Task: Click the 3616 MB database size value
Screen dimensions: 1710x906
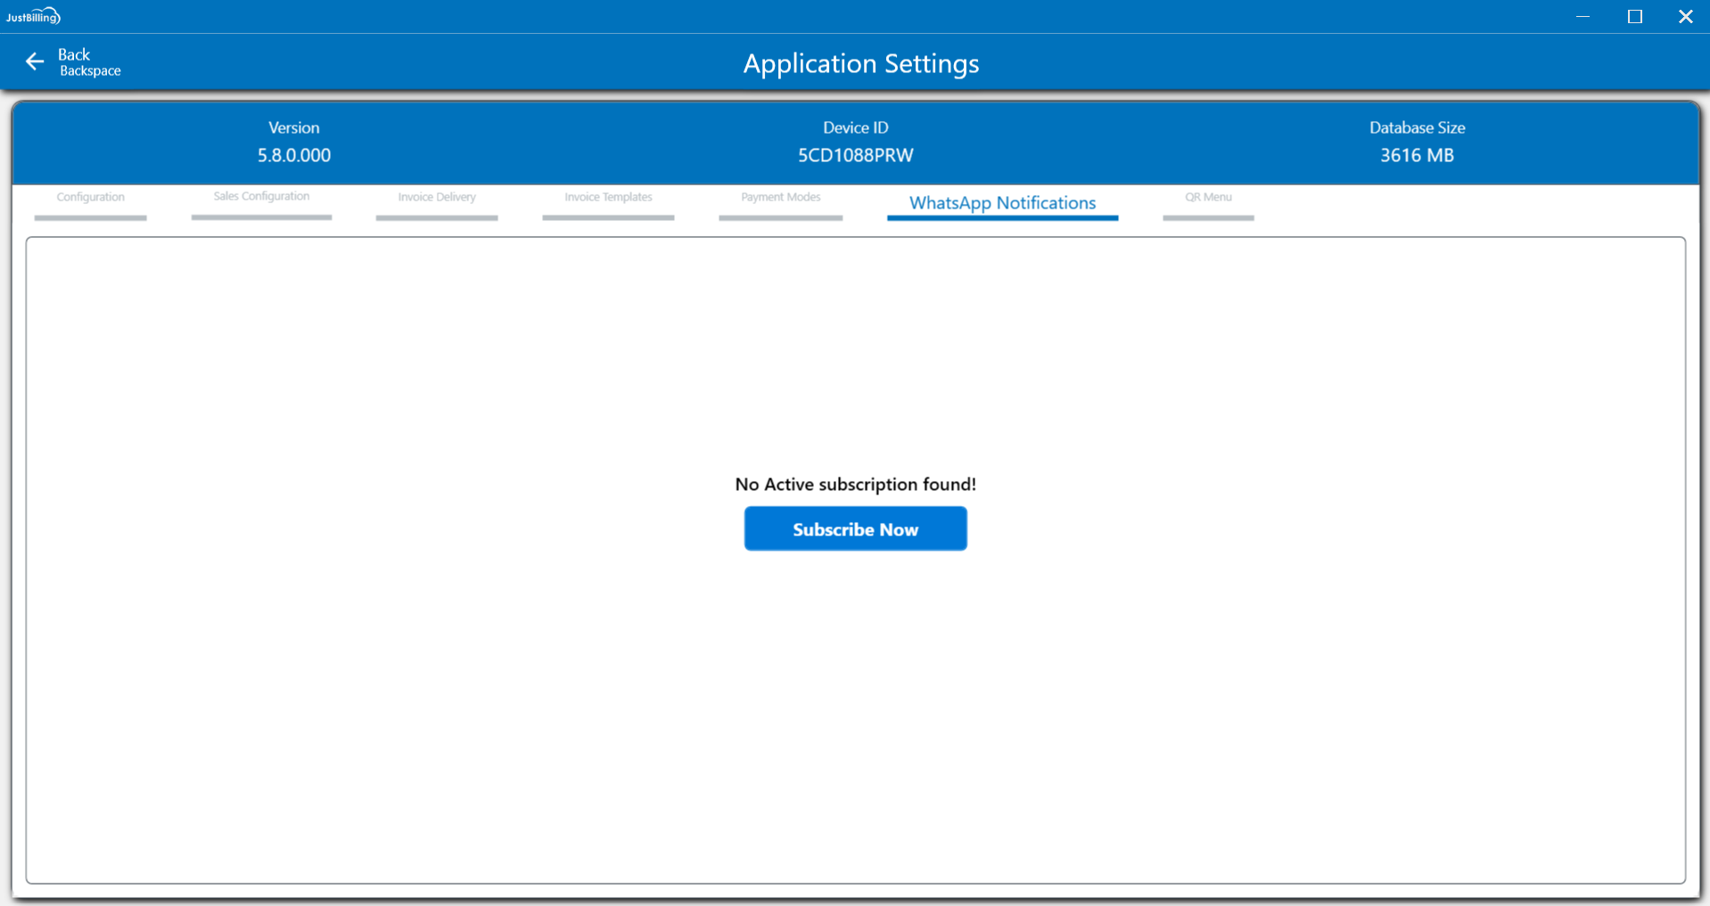Action: (x=1417, y=155)
